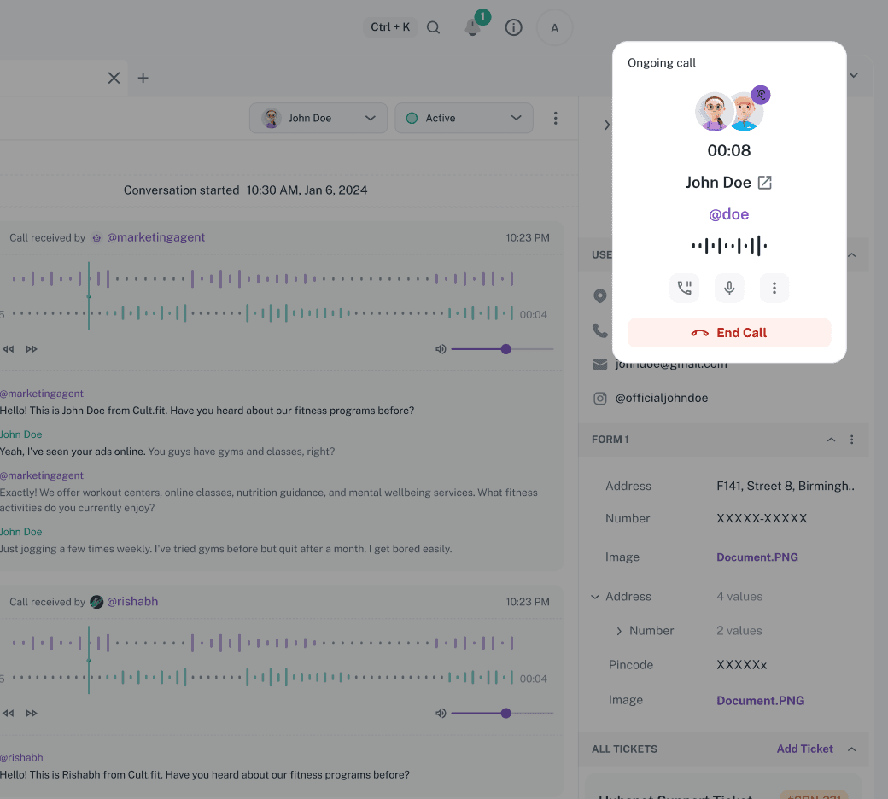Open the second Document.PNG link below Pincode
The width and height of the screenshot is (888, 799).
pyautogui.click(x=760, y=701)
